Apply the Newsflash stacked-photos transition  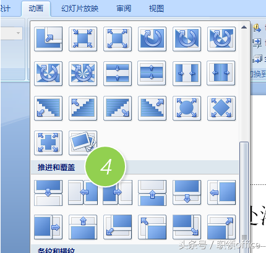click(x=83, y=143)
